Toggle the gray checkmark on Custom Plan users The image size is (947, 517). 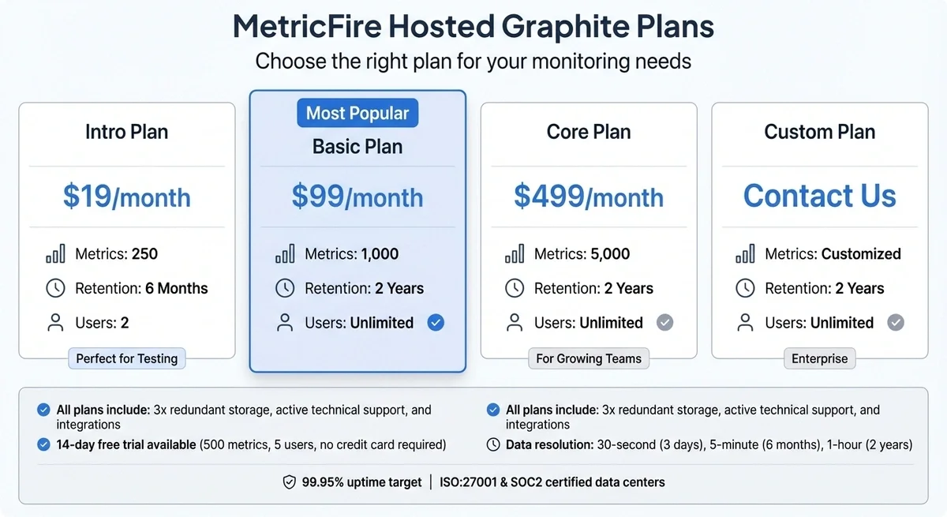click(896, 322)
